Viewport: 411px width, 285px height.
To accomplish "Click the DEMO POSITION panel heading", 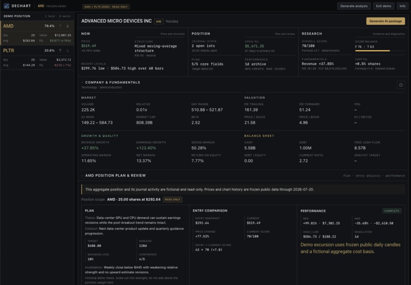I will [x=17, y=16].
